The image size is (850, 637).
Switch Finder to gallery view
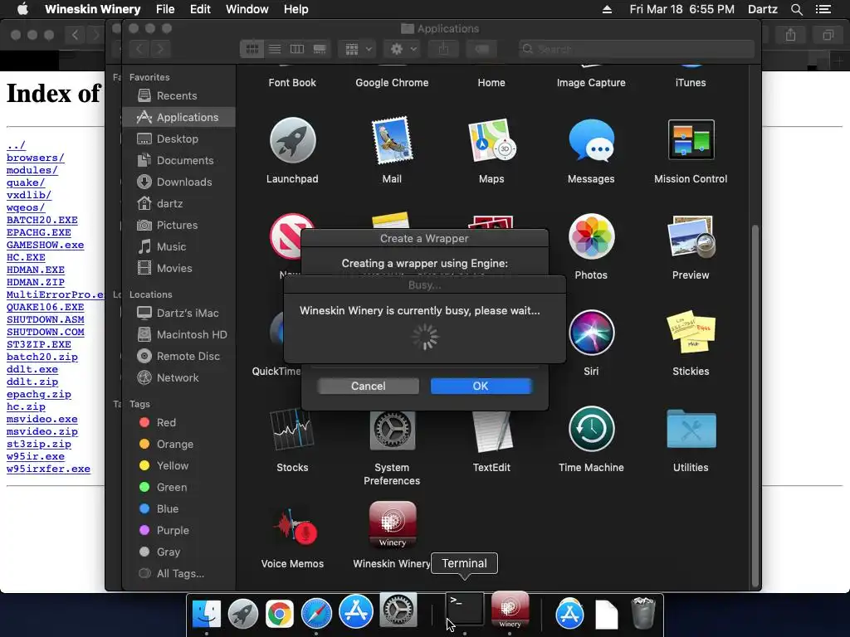pos(320,49)
